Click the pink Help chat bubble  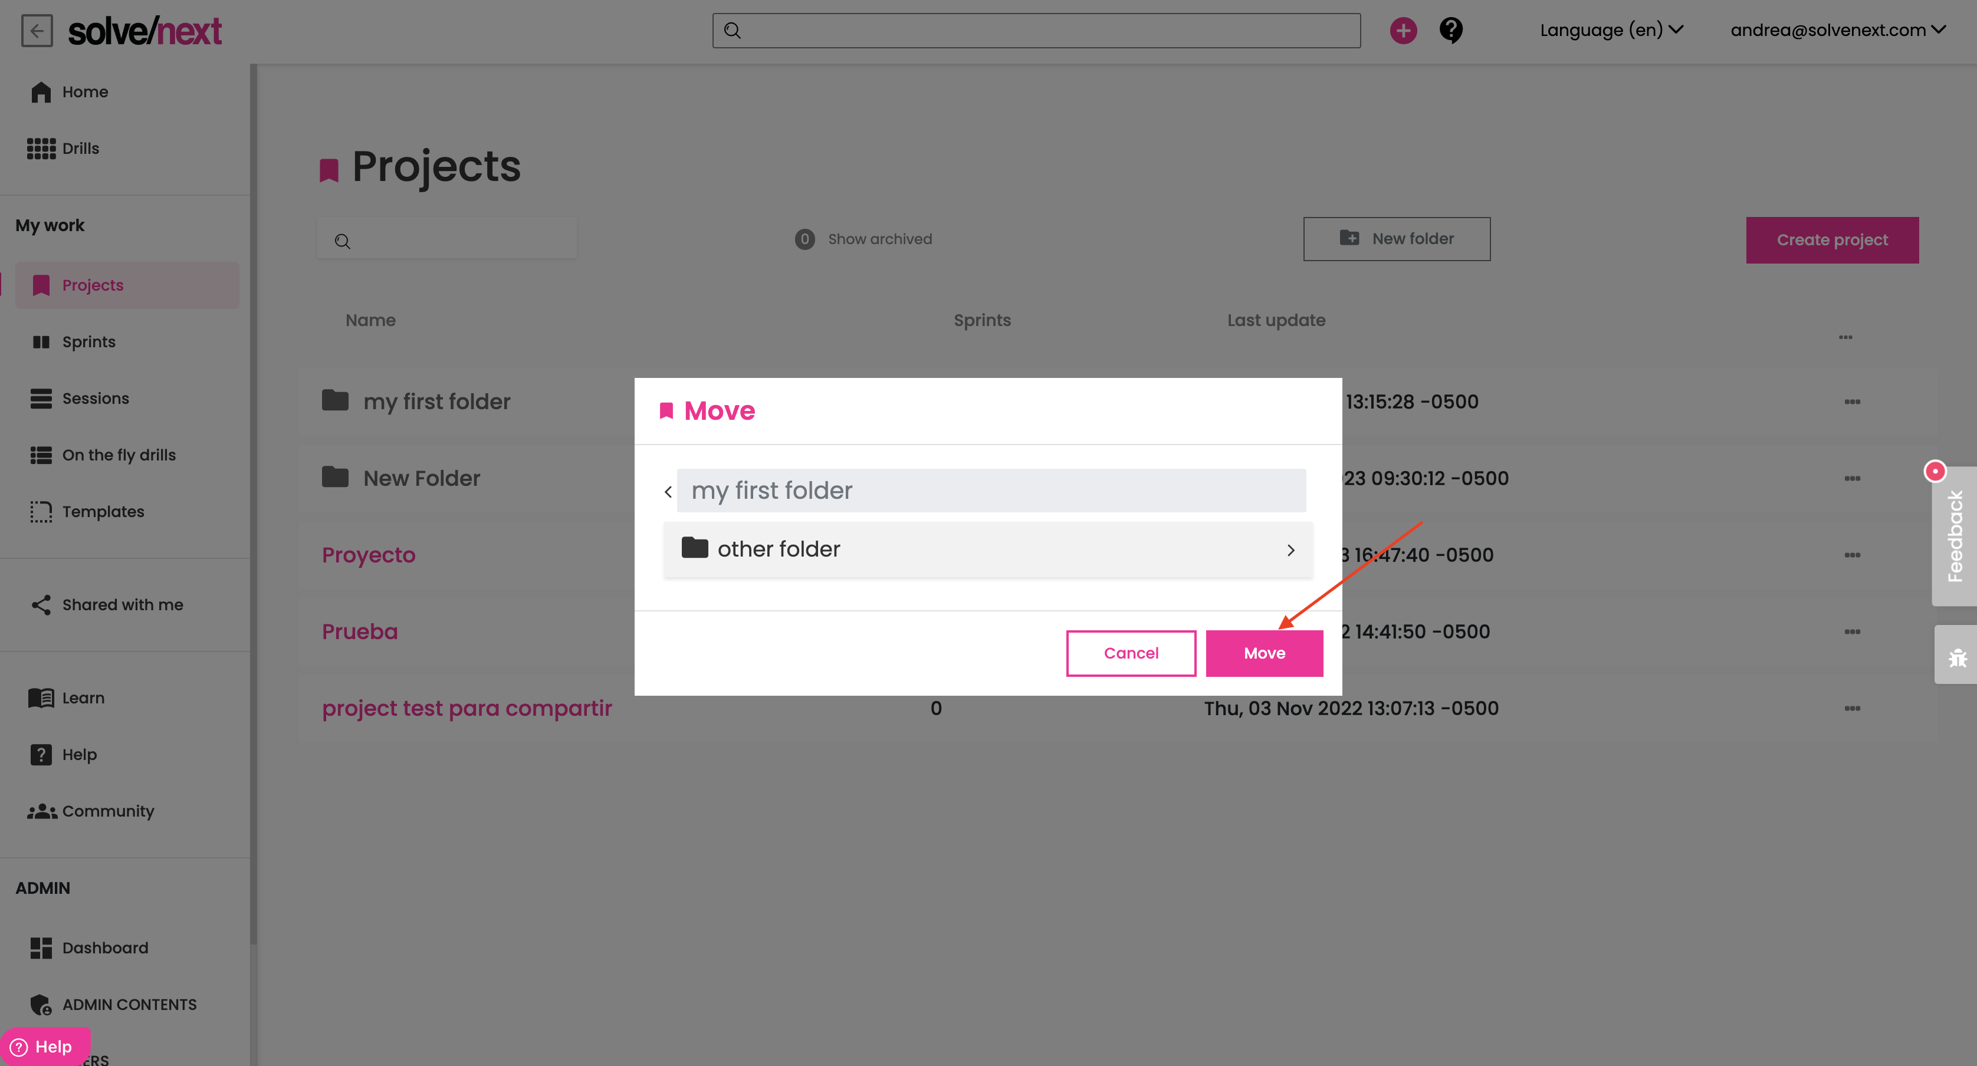click(x=44, y=1046)
